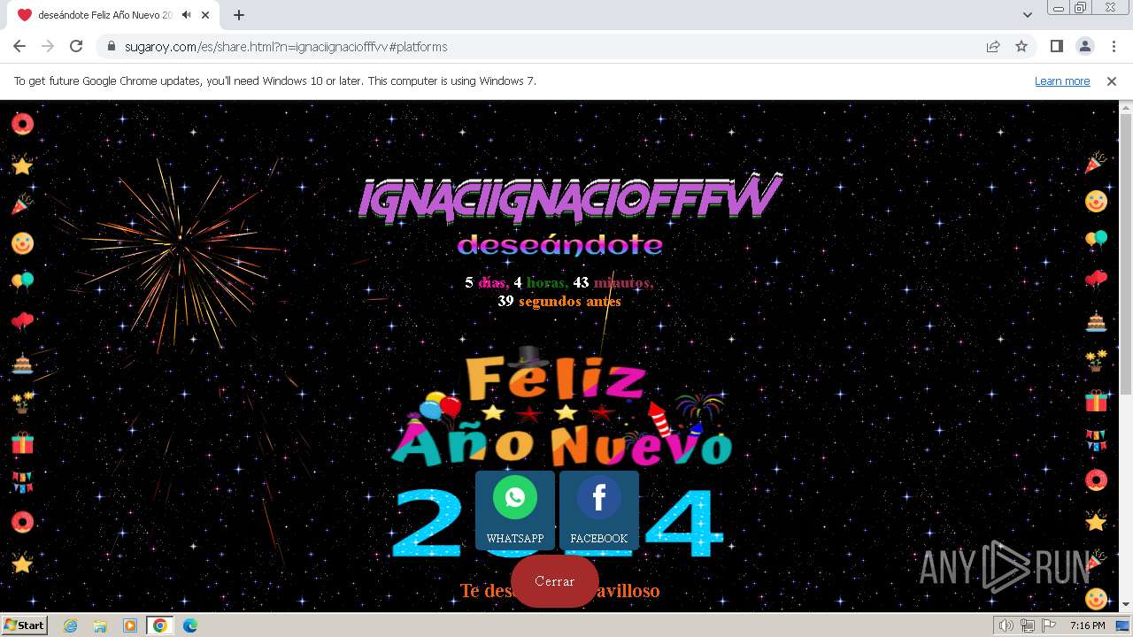
Task: Toggle the Chrome side panel
Action: 1057,47
